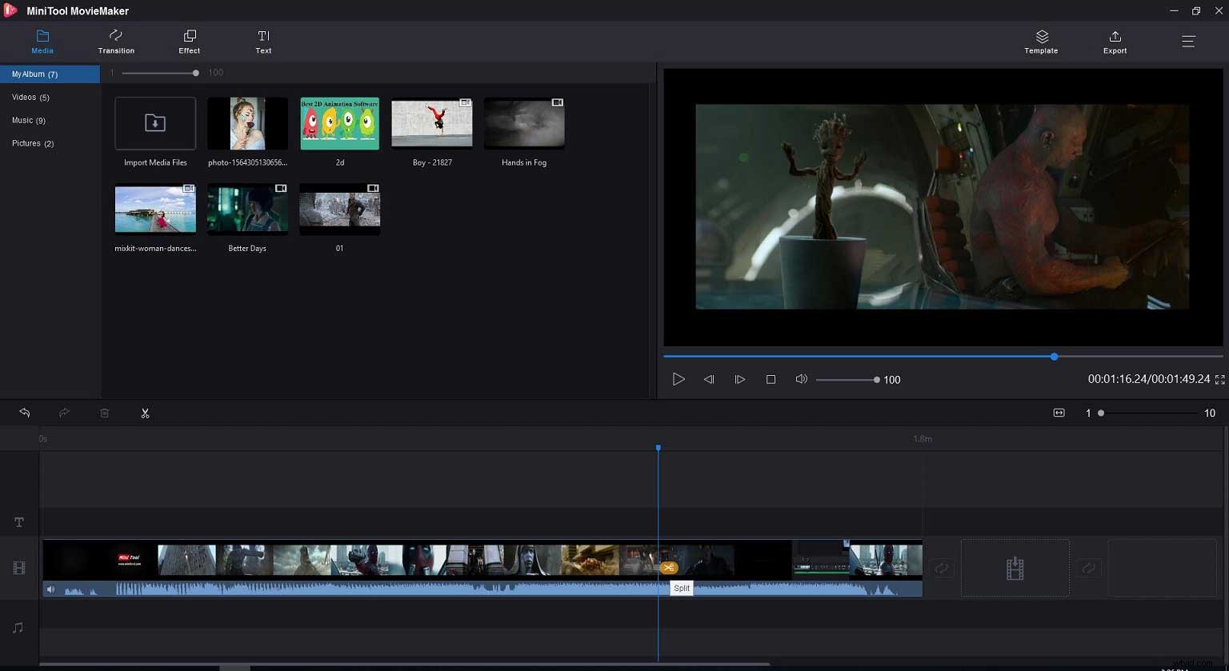
Task: Select the Split scissors tool
Action: point(145,413)
